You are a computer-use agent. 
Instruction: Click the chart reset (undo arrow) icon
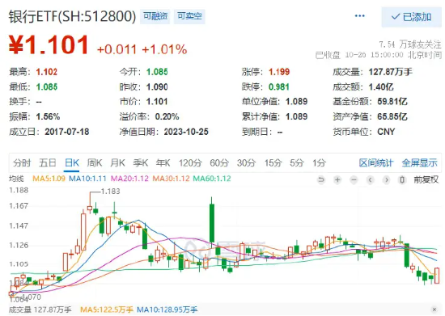tap(321, 179)
